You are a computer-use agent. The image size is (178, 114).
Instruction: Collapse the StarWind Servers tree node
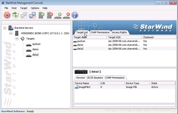pos(5,28)
